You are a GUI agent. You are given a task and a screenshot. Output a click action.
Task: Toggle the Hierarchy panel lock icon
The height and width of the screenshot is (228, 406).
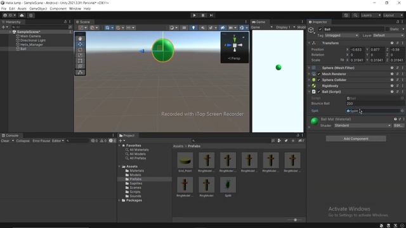65,22
